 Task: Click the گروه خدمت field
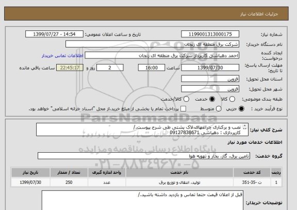coord(144,156)
